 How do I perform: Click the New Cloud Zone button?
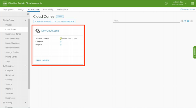coord(43,22)
